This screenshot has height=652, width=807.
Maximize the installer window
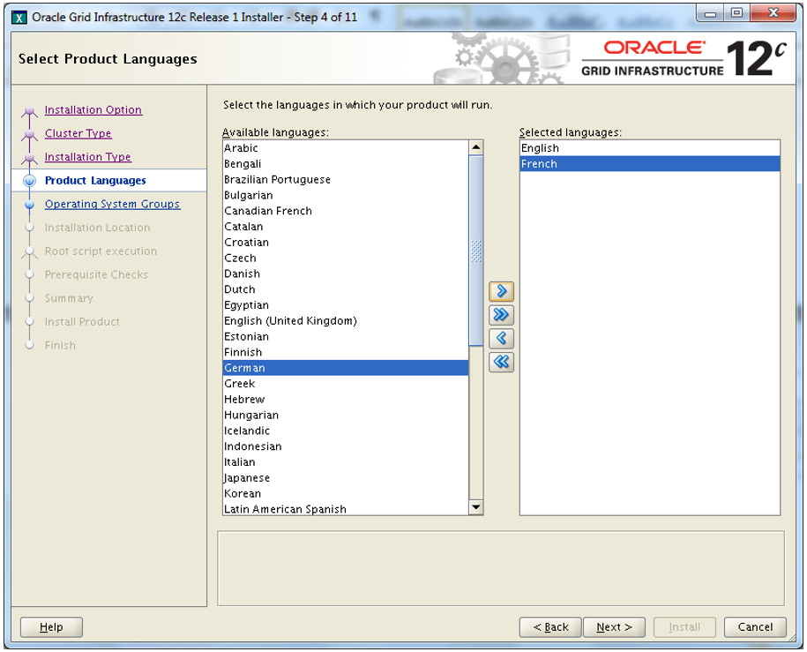(736, 13)
